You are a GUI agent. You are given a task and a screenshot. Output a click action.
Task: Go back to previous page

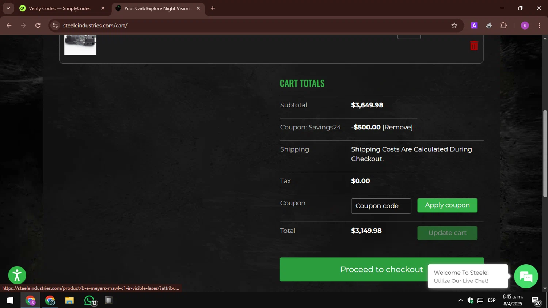coord(9,26)
